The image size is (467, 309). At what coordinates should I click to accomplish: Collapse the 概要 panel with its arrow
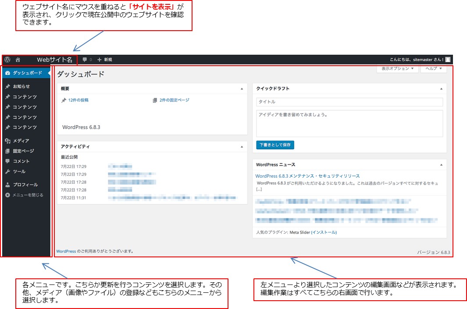(242, 88)
